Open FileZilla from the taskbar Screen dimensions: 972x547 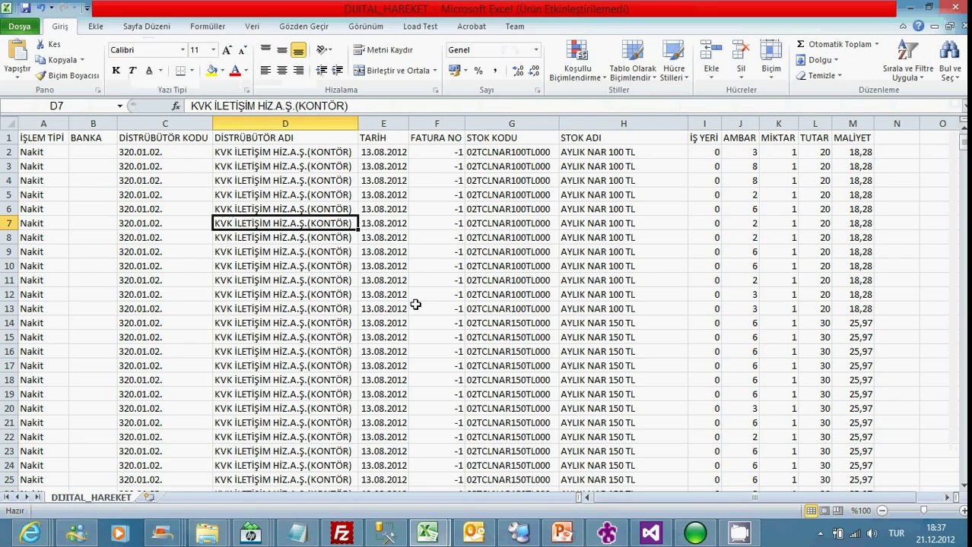tap(342, 533)
